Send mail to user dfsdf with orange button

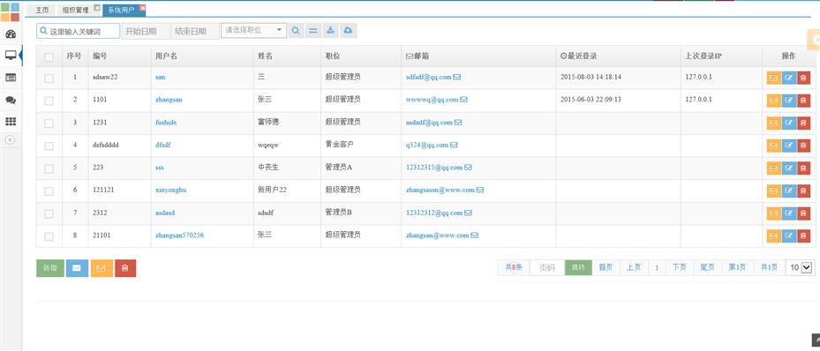[773, 146]
